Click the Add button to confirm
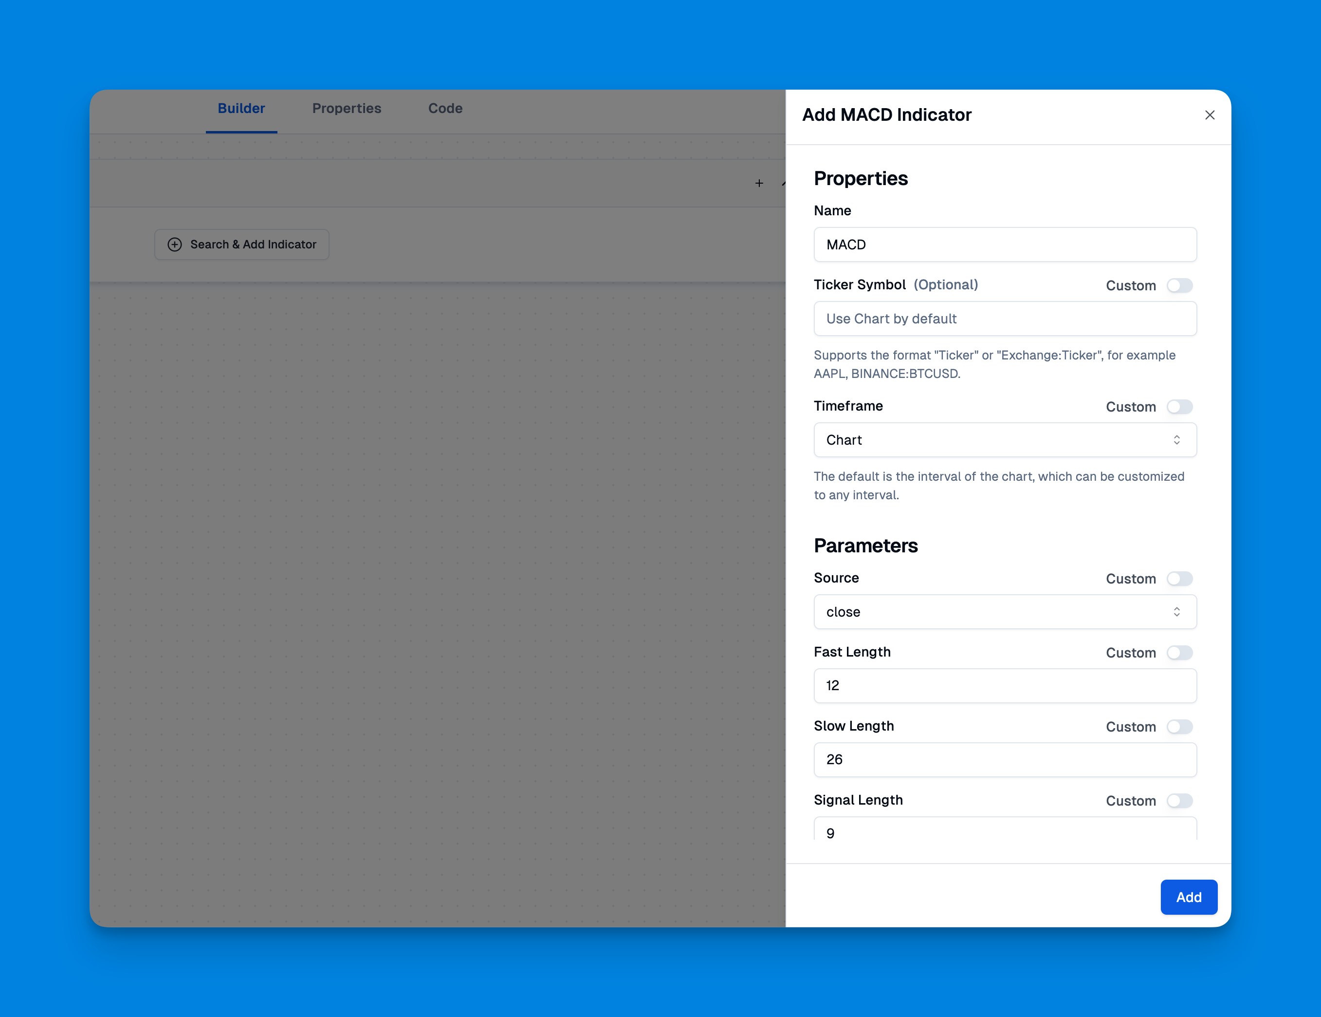The width and height of the screenshot is (1321, 1017). click(1188, 896)
